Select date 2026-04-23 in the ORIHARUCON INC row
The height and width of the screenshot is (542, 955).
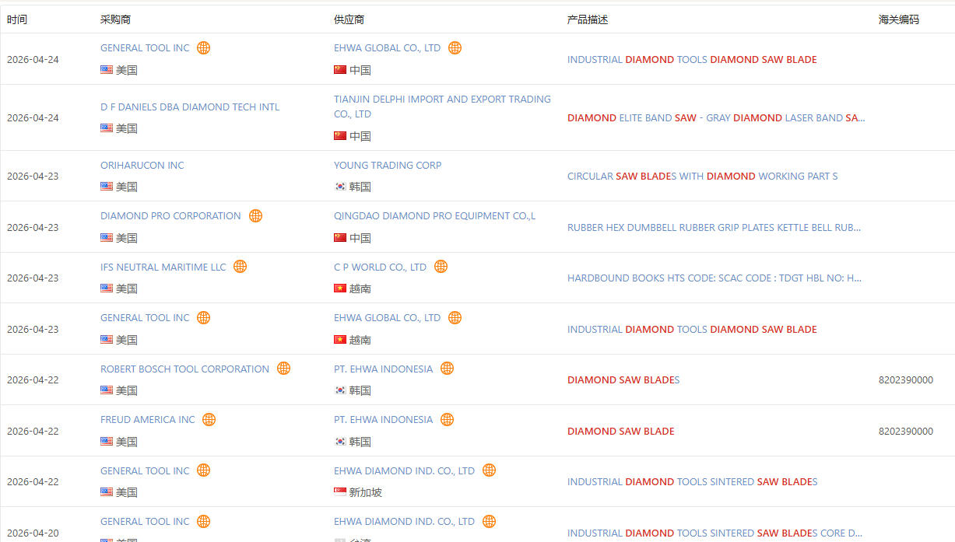click(33, 177)
